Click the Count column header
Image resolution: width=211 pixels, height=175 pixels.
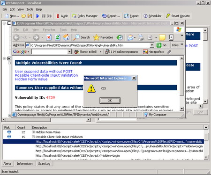(x=23, y=127)
